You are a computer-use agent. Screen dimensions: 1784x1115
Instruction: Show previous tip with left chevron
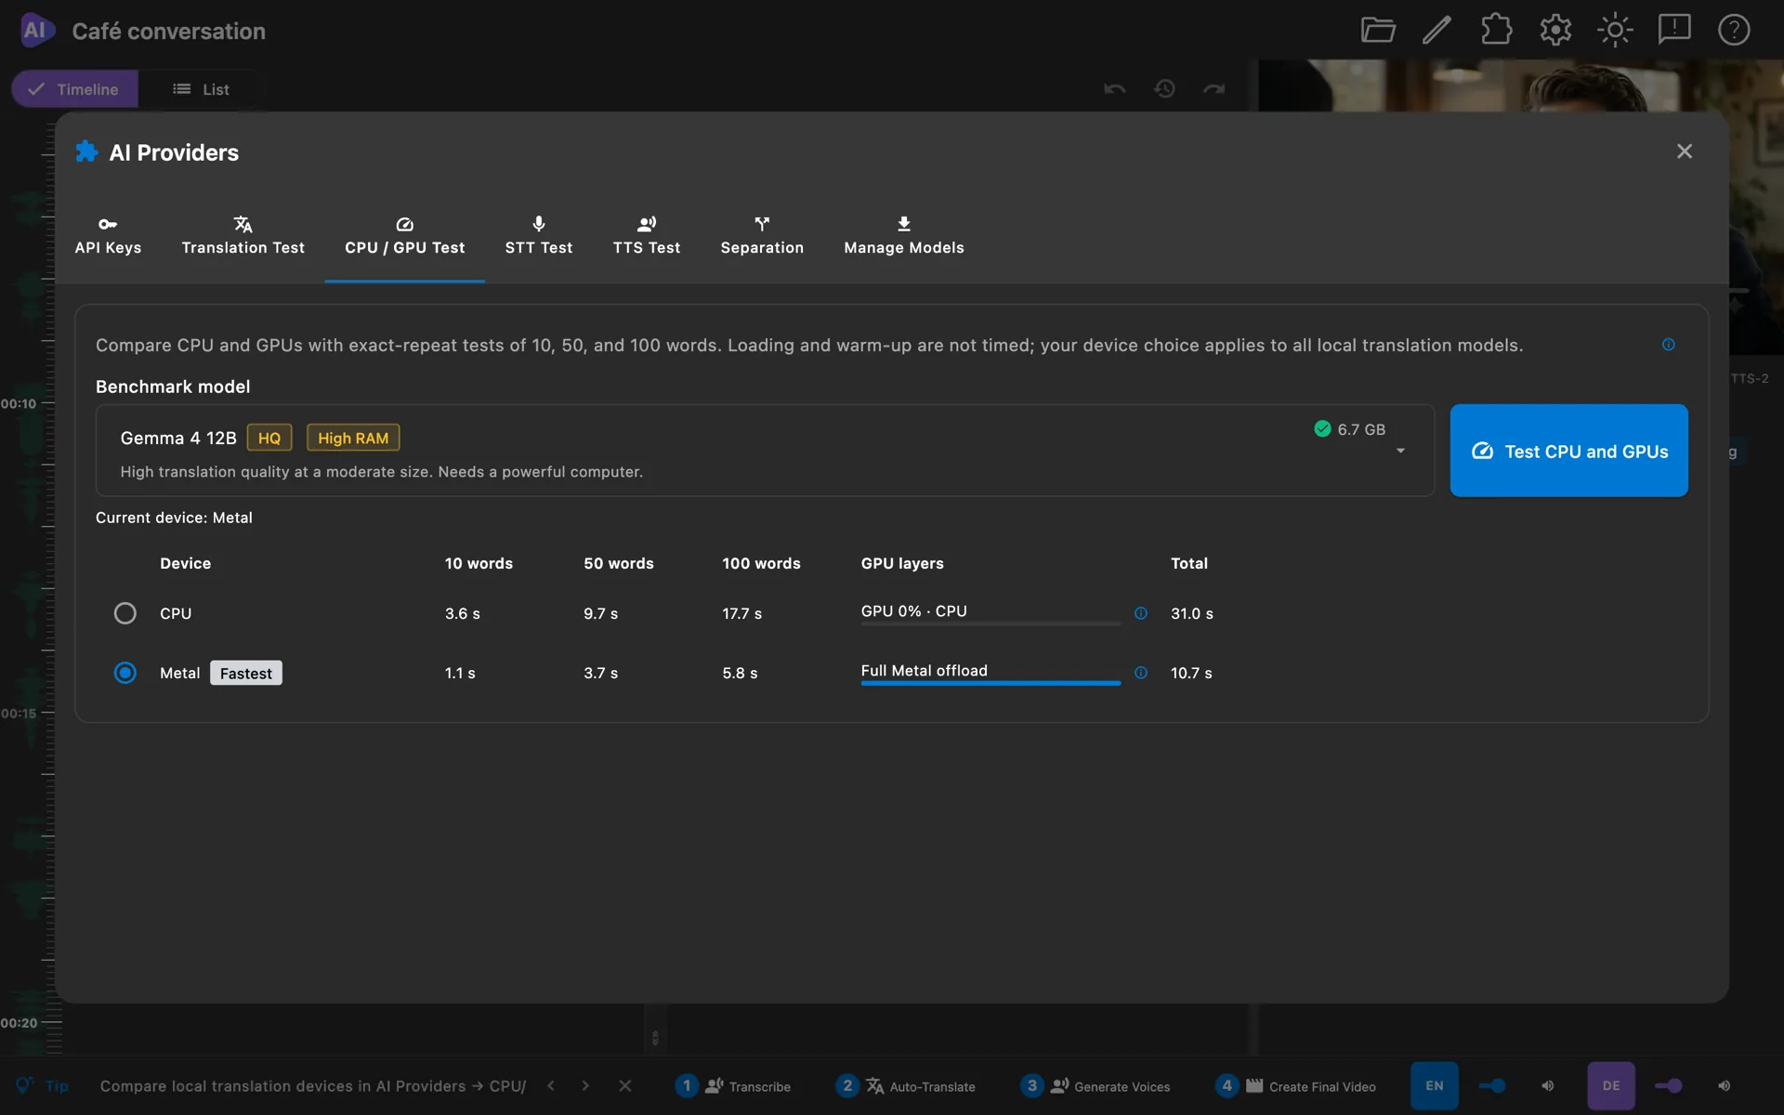pyautogui.click(x=551, y=1086)
